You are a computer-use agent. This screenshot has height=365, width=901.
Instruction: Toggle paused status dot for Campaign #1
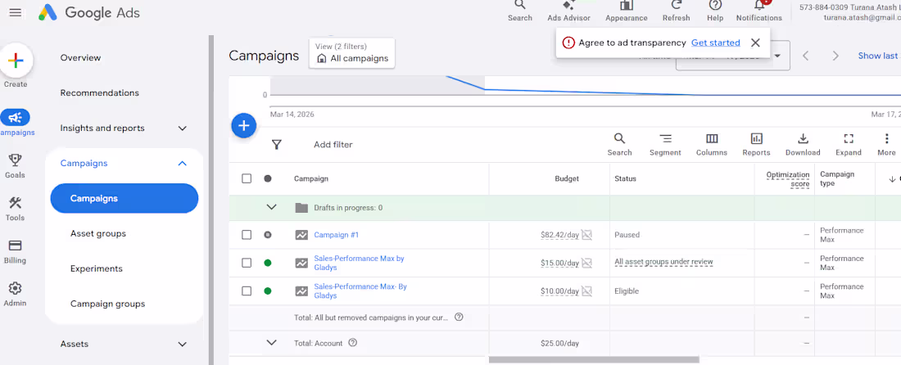267,235
